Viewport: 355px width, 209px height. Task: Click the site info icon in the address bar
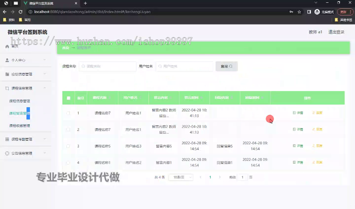(30, 12)
